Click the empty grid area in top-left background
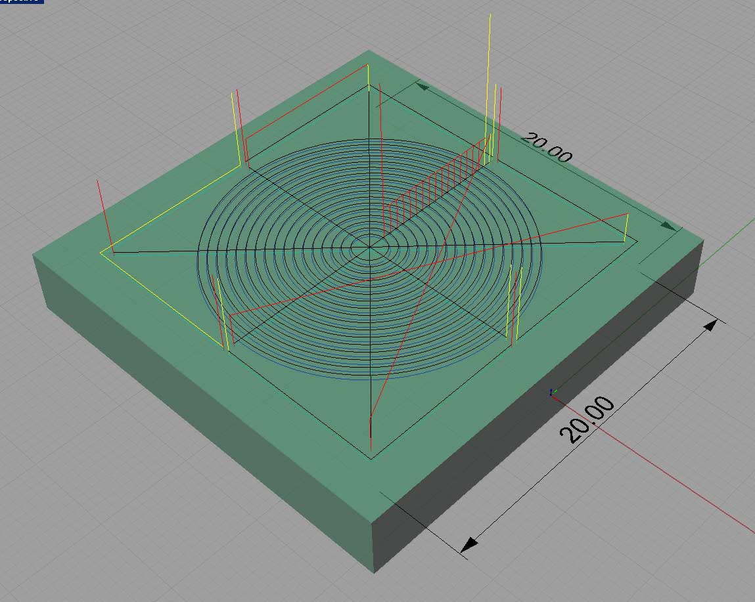 point(99,79)
